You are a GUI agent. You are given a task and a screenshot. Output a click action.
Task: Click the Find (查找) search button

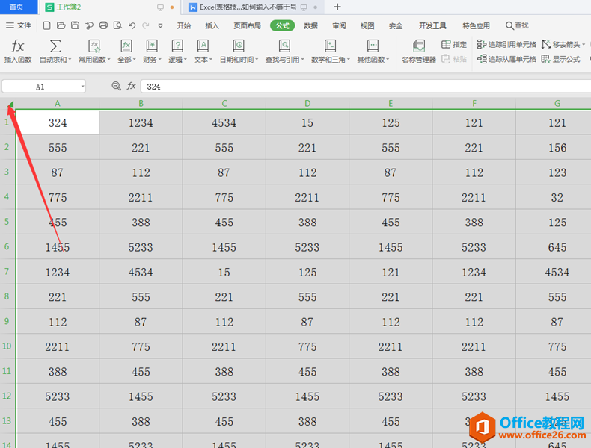pos(517,25)
